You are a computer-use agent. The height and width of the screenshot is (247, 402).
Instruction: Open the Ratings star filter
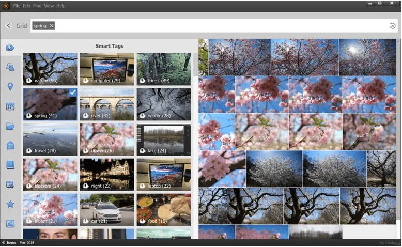pyautogui.click(x=10, y=204)
